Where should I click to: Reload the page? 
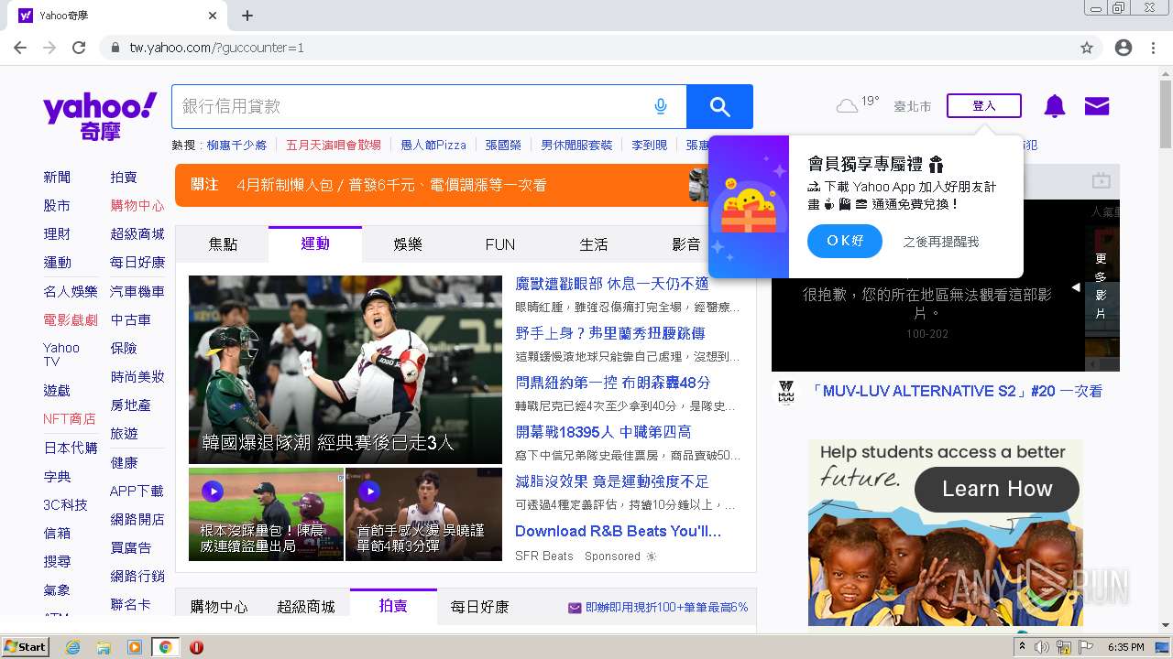point(79,48)
